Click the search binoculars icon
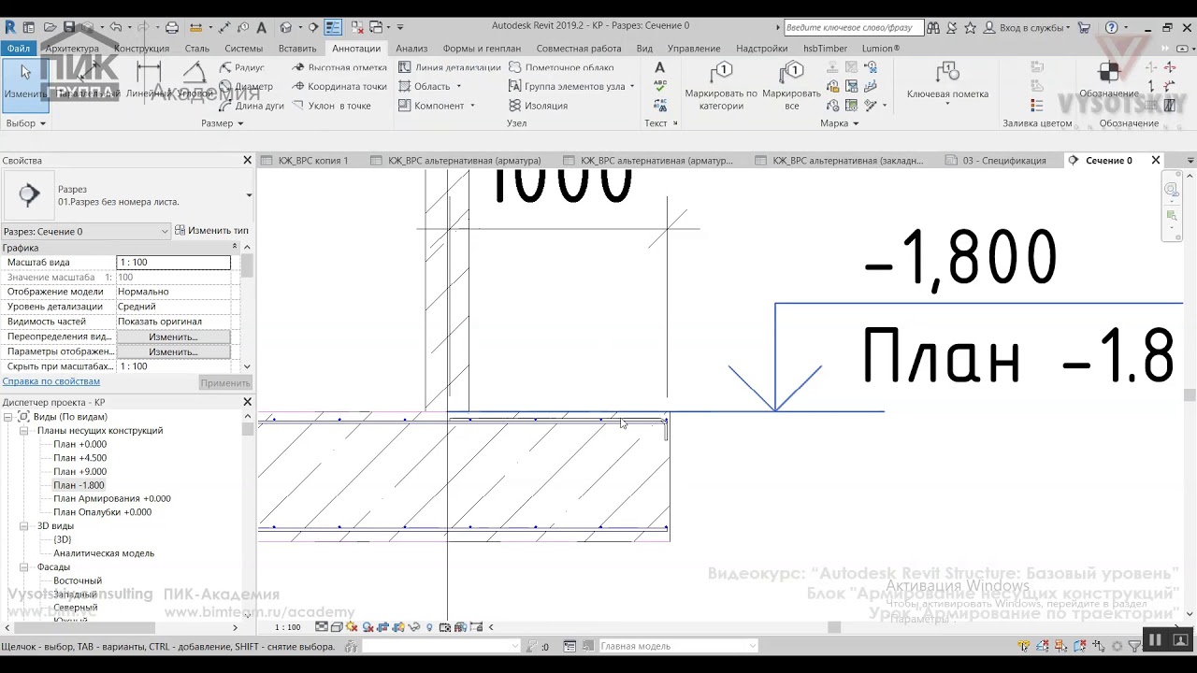This screenshot has height=673, width=1197. pos(935,27)
